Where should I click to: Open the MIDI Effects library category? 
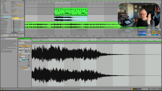(x=5, y=25)
